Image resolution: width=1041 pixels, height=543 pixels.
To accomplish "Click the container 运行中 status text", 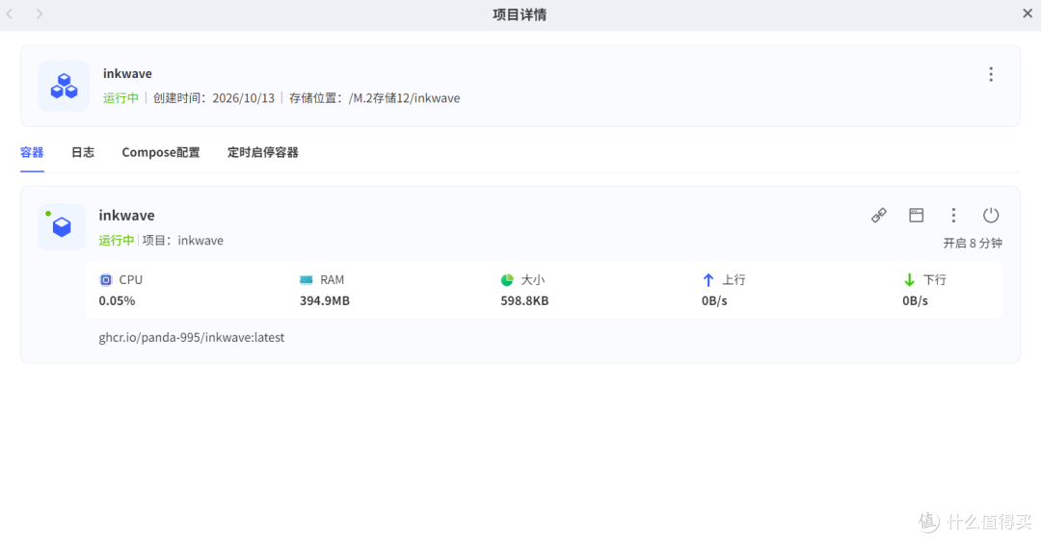I will (117, 241).
